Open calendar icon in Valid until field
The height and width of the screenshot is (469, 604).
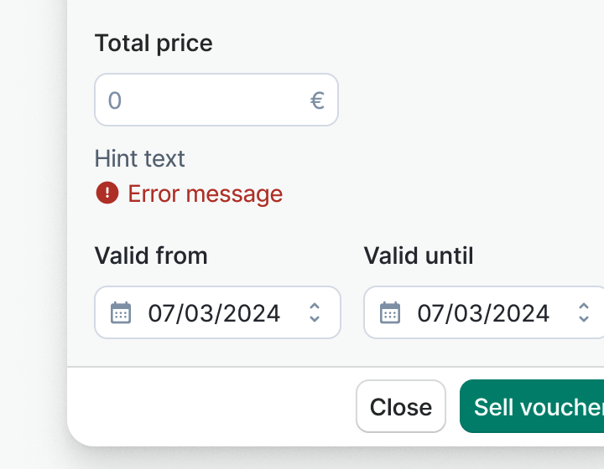pyautogui.click(x=390, y=313)
